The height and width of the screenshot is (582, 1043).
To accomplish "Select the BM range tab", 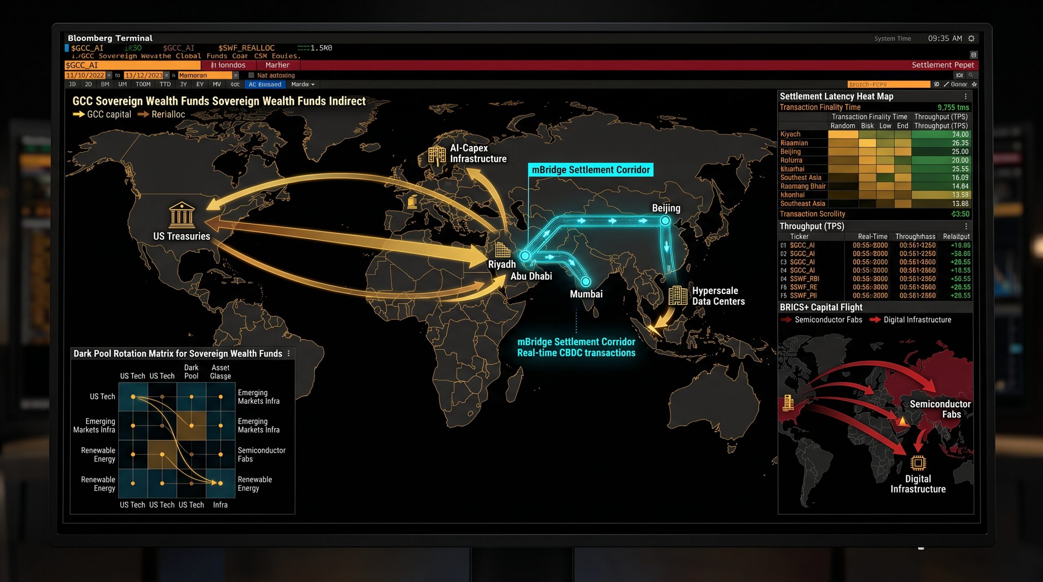I will 105,84.
